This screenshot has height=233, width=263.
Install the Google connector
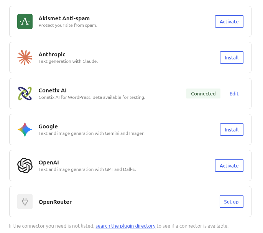(x=232, y=130)
